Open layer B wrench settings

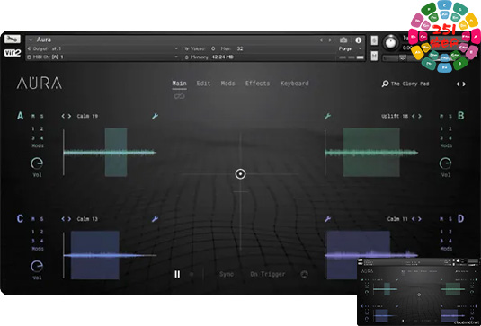[327, 116]
